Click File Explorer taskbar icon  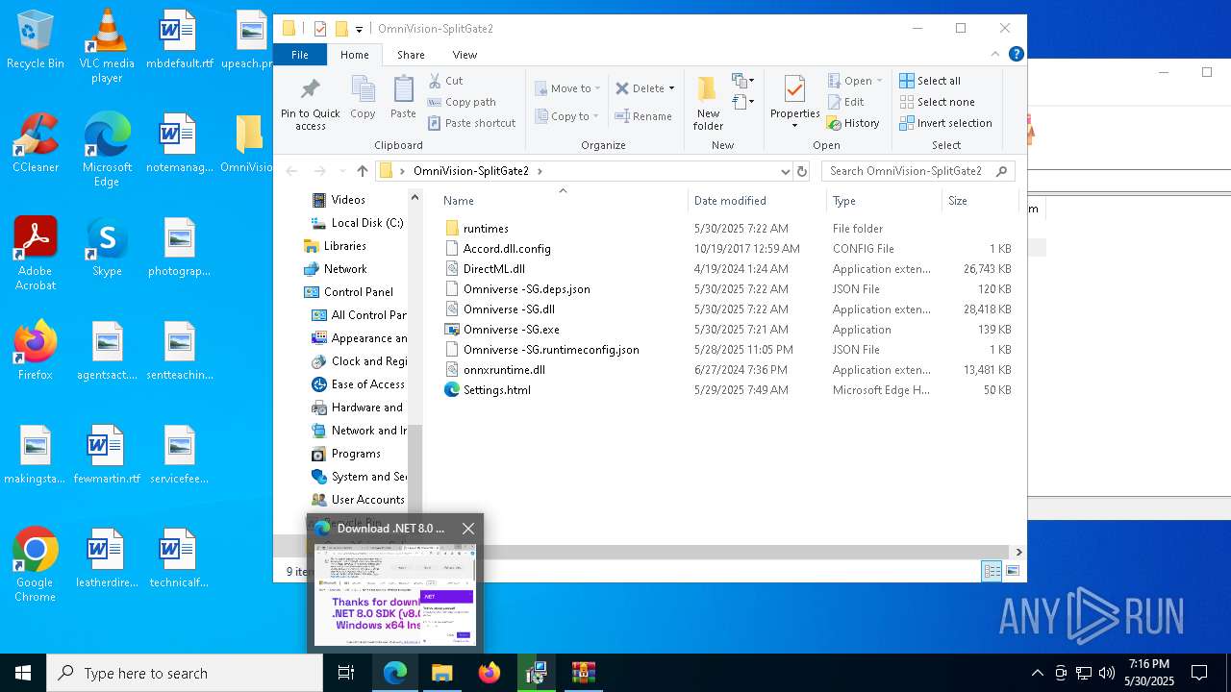[441, 673]
